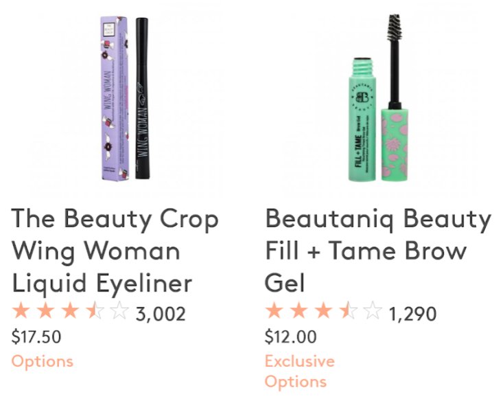The height and width of the screenshot is (403, 503).
Task: Click Beautaniq Beauty Fill + Tame title
Action: point(378,251)
